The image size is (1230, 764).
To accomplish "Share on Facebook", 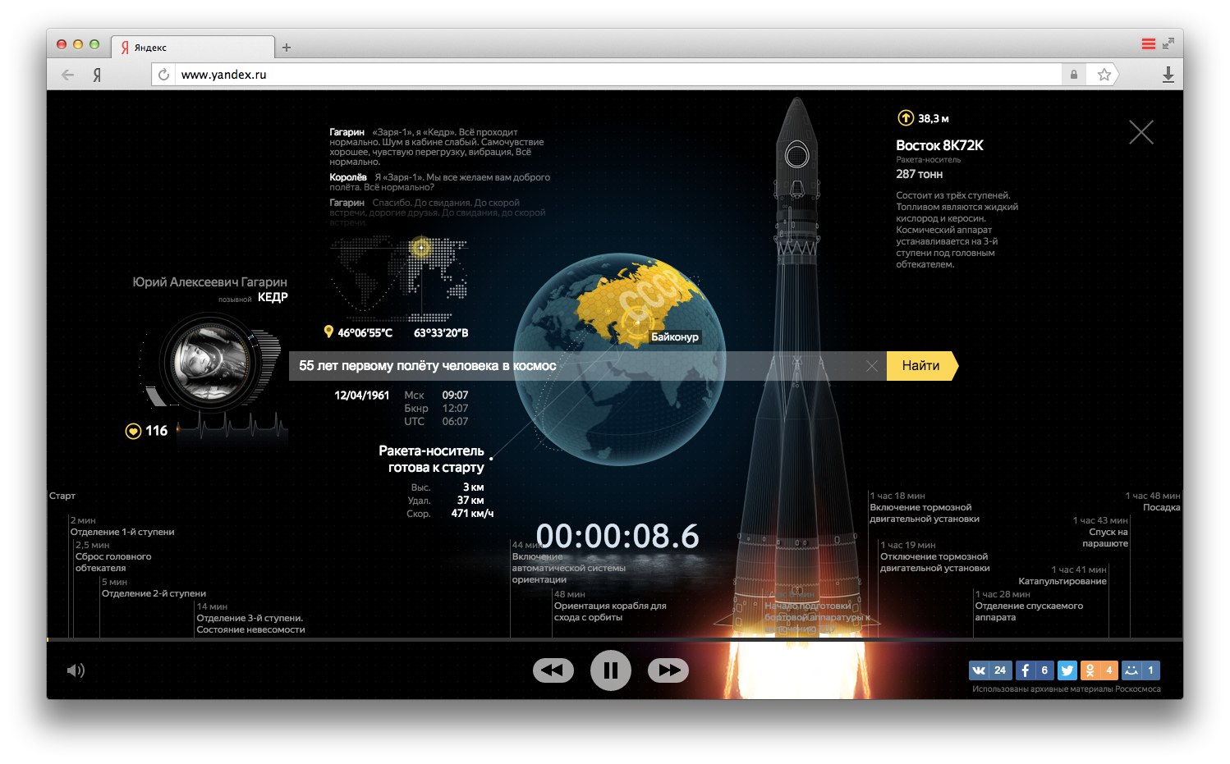I will pyautogui.click(x=1035, y=670).
